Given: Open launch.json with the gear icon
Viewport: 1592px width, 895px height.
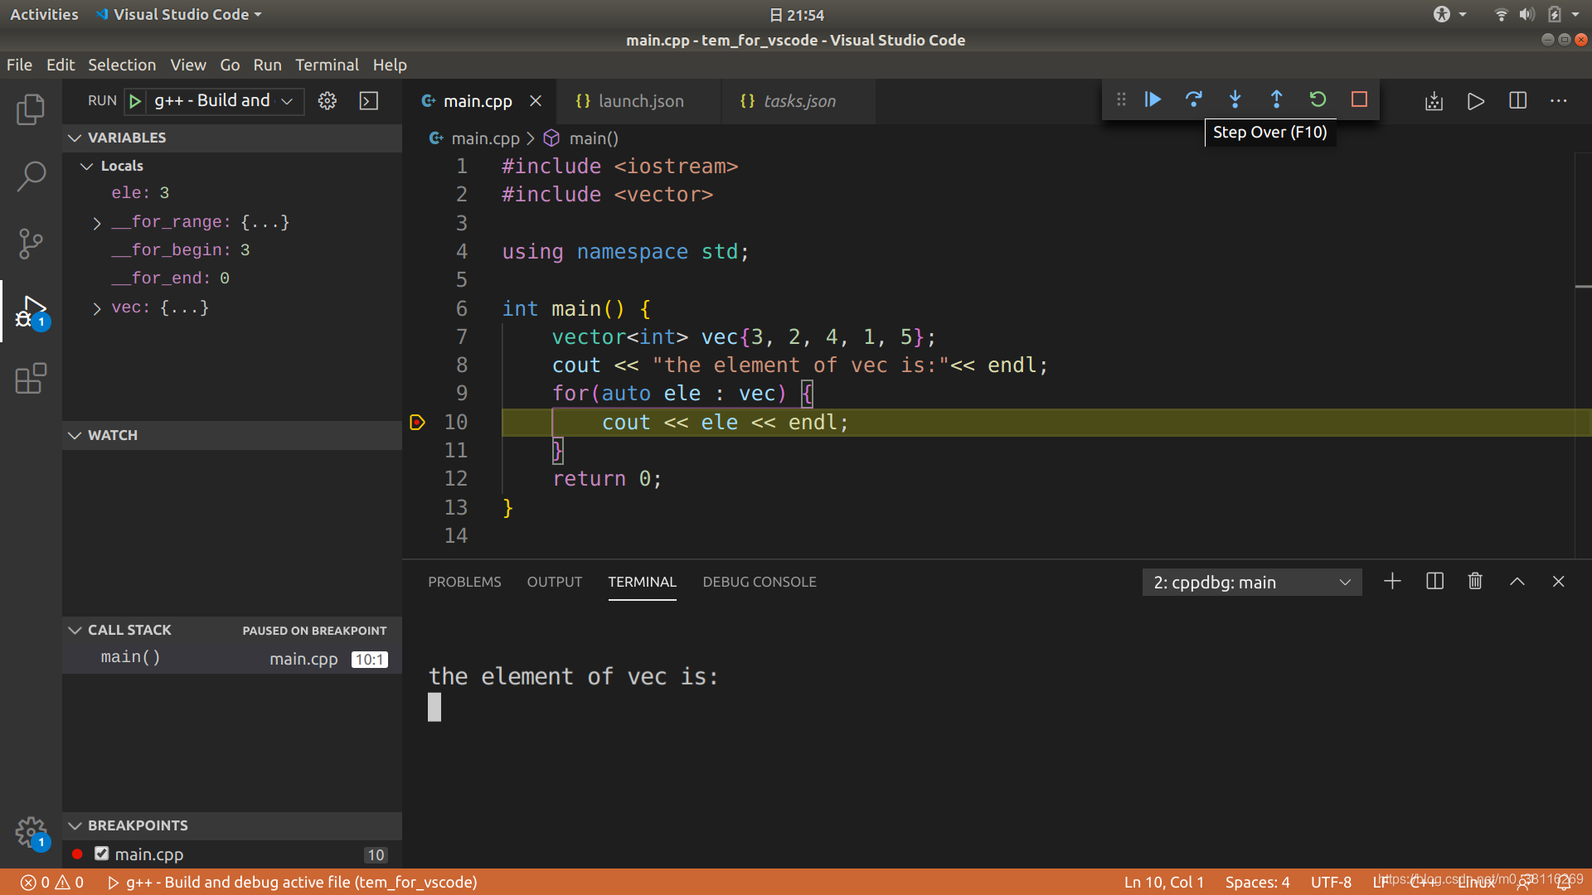Looking at the screenshot, I should 328,101.
